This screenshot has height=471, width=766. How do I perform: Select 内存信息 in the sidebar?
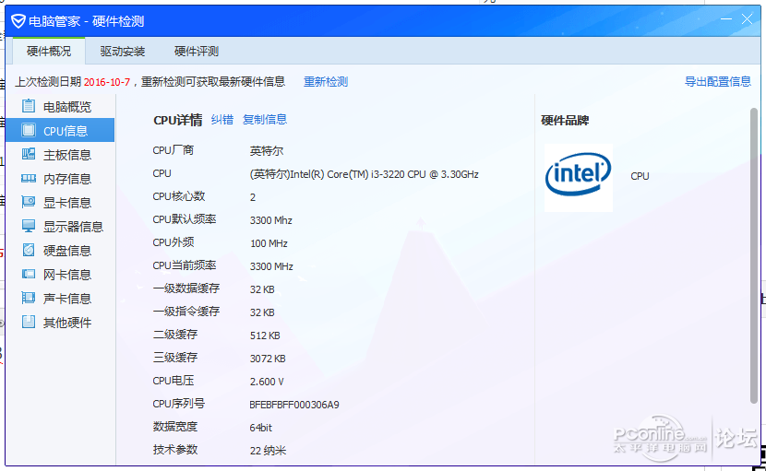60,179
